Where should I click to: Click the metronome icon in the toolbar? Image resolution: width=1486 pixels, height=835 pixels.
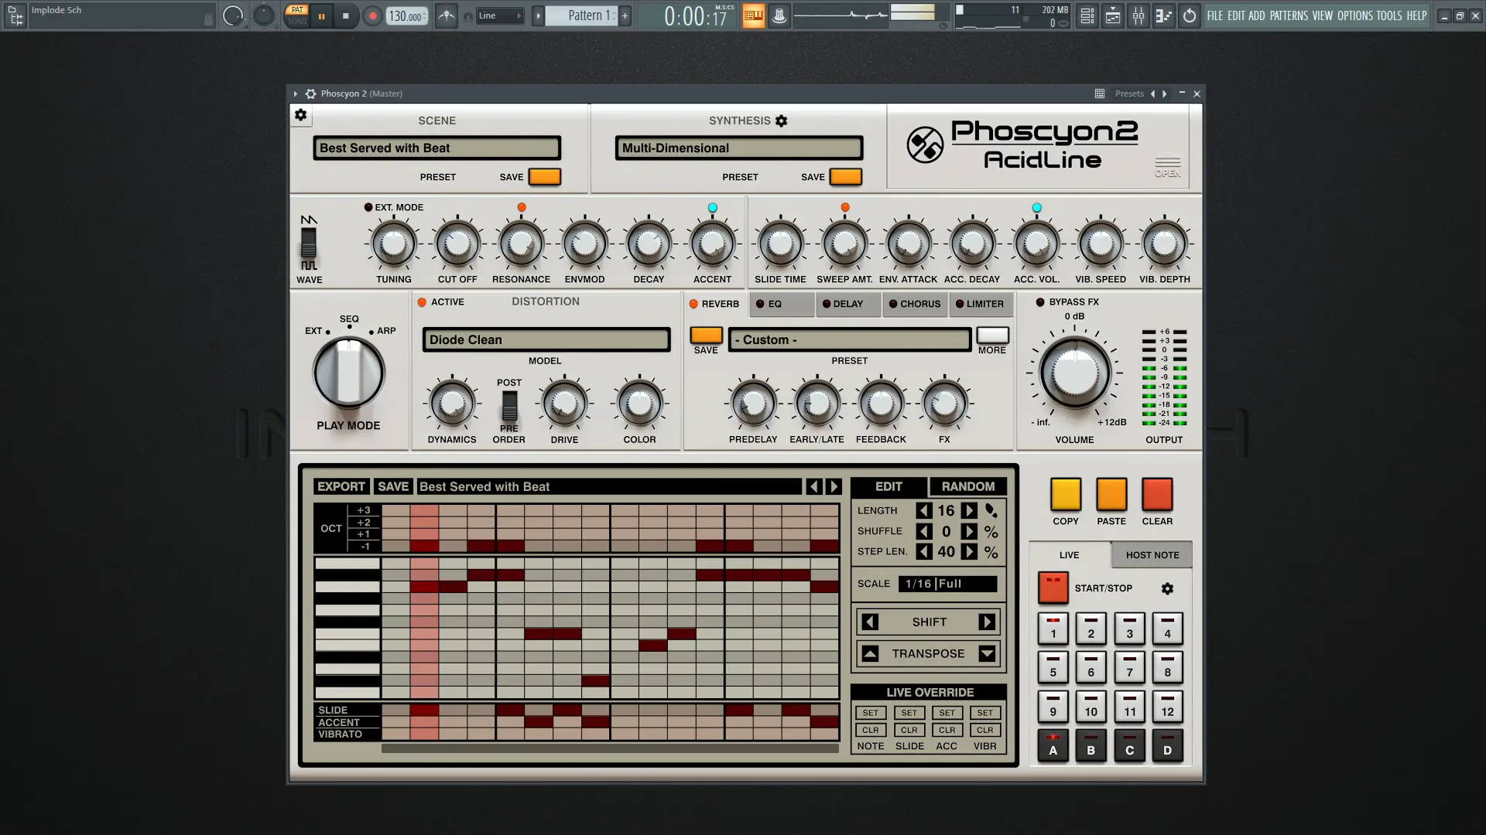447,15
